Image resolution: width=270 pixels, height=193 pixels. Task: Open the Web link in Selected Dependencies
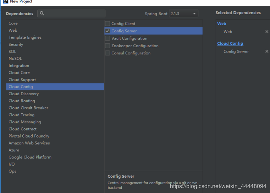click(221, 23)
